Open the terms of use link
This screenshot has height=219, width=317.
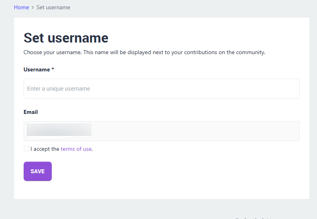coord(76,149)
